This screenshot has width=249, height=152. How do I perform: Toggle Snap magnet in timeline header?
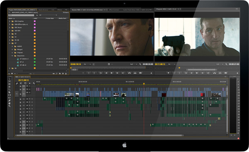pos(21,83)
